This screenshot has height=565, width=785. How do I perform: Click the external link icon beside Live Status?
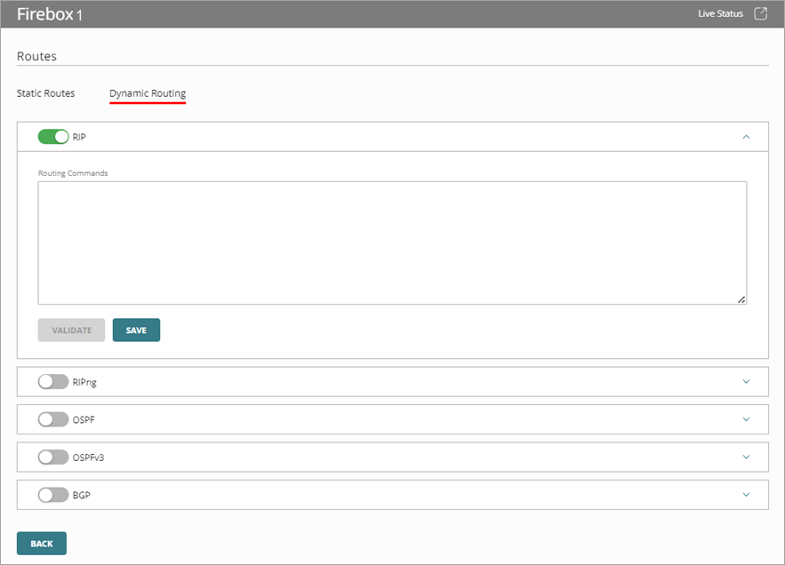click(x=761, y=13)
